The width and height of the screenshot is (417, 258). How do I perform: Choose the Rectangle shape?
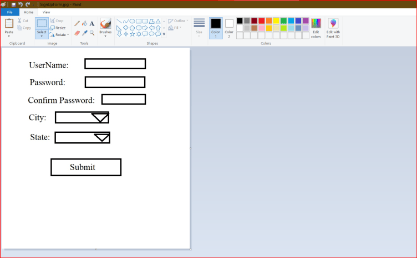pos(139,21)
